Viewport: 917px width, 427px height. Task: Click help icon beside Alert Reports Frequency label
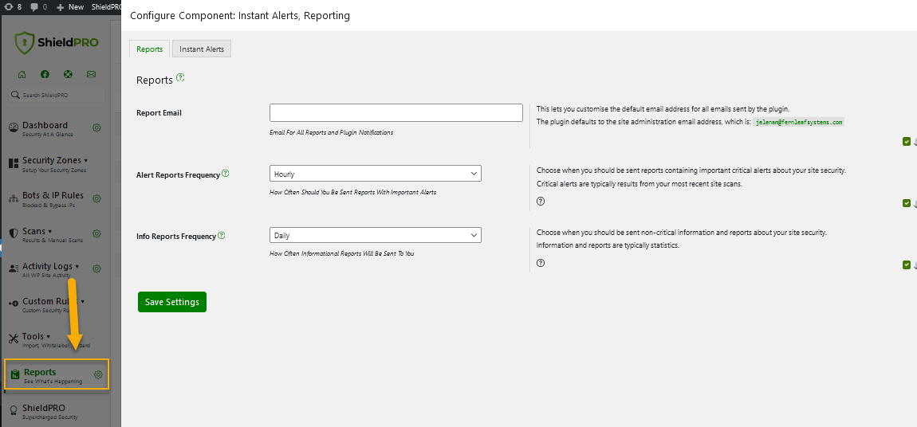(225, 174)
